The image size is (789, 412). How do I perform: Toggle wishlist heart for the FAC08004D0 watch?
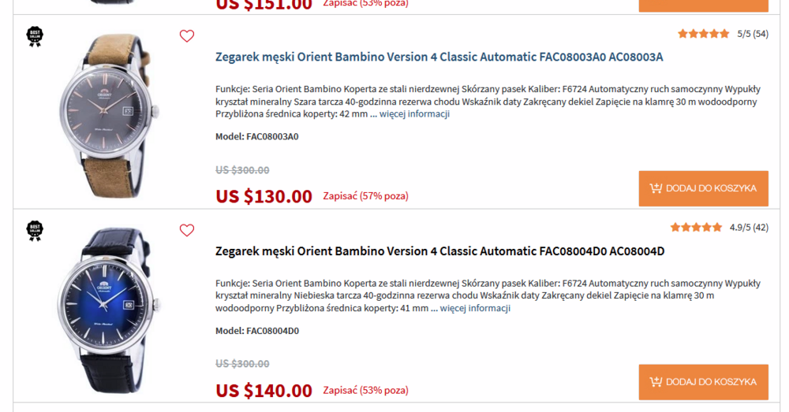pos(186,230)
